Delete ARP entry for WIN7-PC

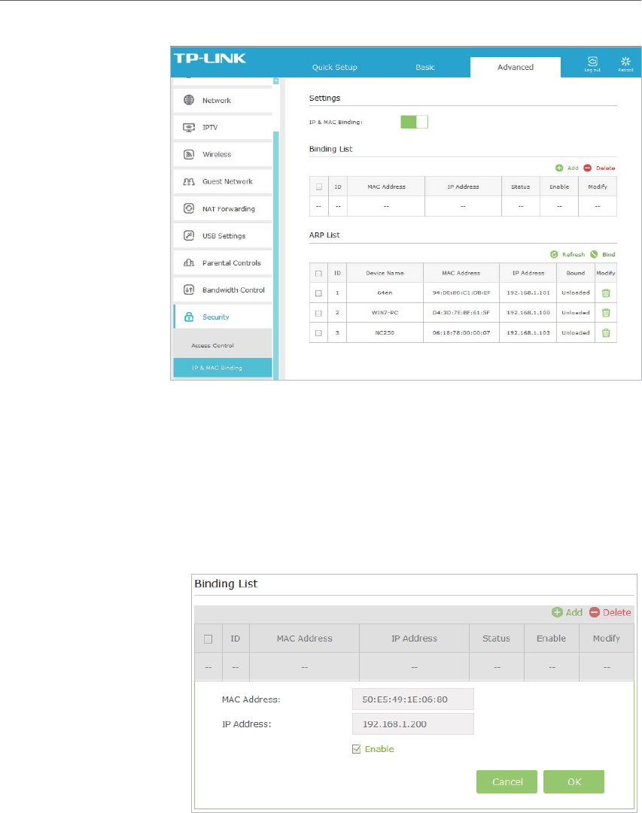(x=606, y=313)
